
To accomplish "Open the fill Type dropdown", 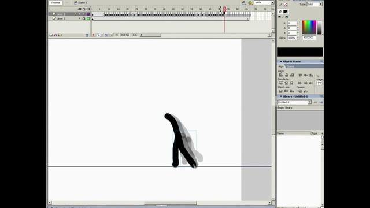I will coord(320,4).
